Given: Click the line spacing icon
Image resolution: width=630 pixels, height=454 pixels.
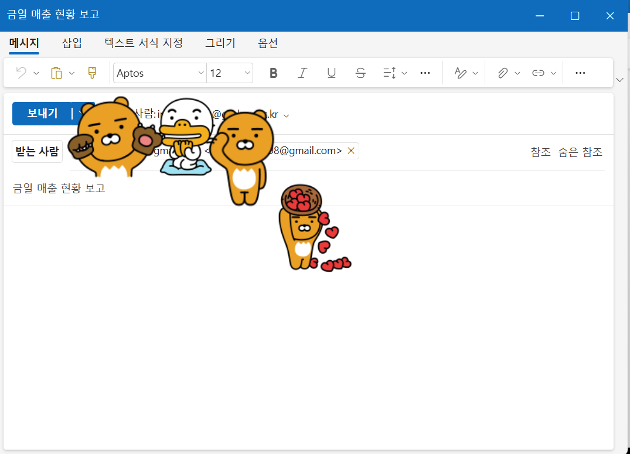Looking at the screenshot, I should pyautogui.click(x=389, y=73).
